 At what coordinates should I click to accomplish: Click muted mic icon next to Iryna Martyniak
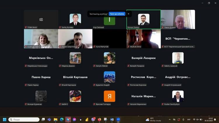point(94,47)
